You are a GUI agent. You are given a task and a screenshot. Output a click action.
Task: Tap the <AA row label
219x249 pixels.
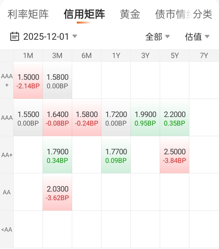click(x=7, y=229)
